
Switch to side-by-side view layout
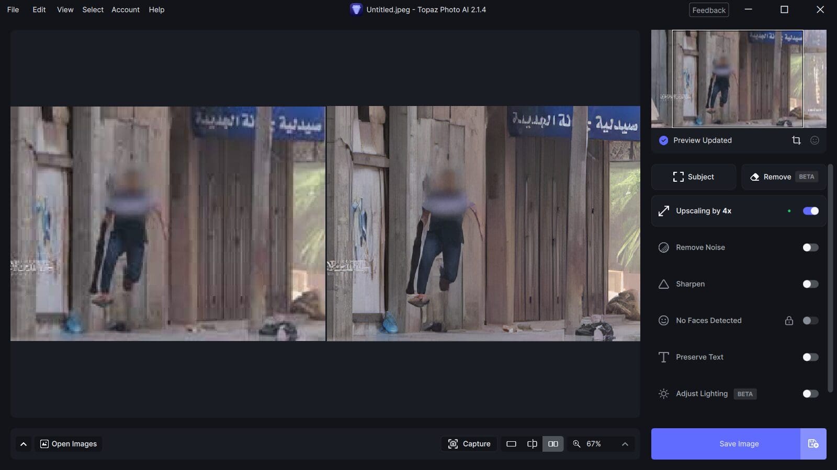[x=553, y=444]
